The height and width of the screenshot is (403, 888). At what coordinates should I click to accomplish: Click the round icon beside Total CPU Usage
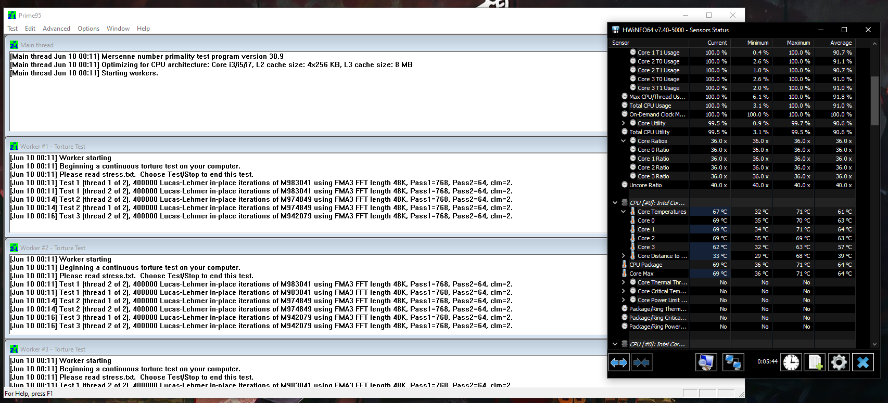(625, 105)
